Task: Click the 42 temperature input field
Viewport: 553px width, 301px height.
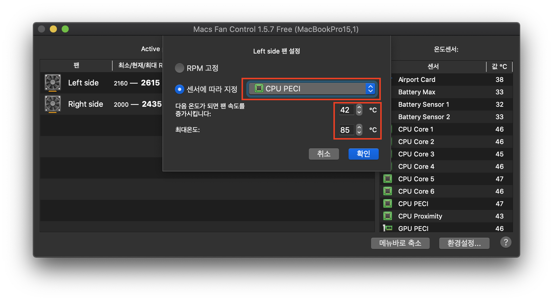Action: 346,110
